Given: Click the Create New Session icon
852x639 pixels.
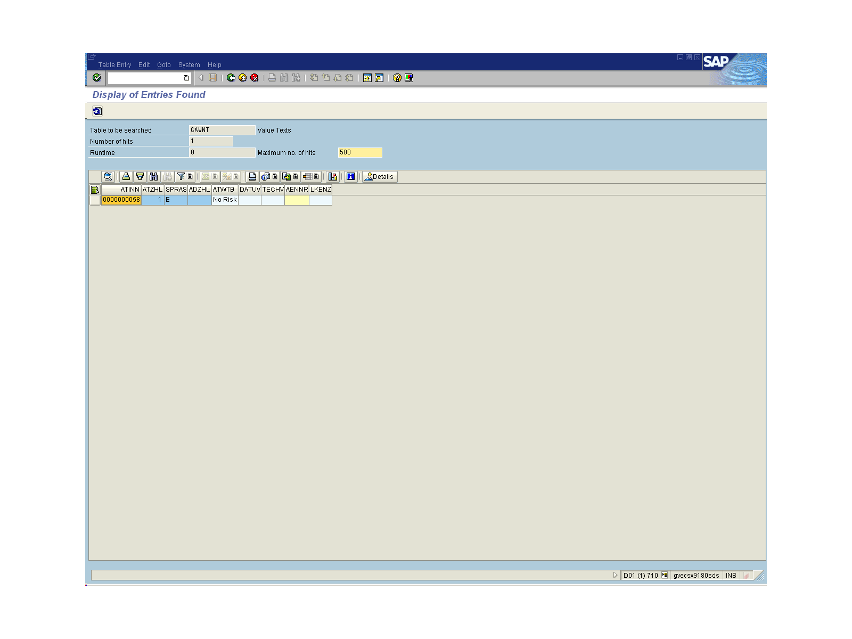Looking at the screenshot, I should pyautogui.click(x=367, y=78).
